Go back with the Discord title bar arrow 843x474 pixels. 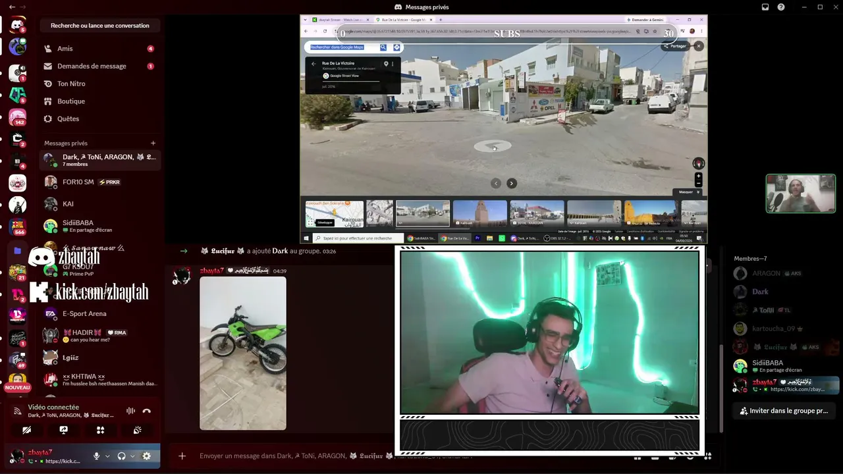(12, 7)
